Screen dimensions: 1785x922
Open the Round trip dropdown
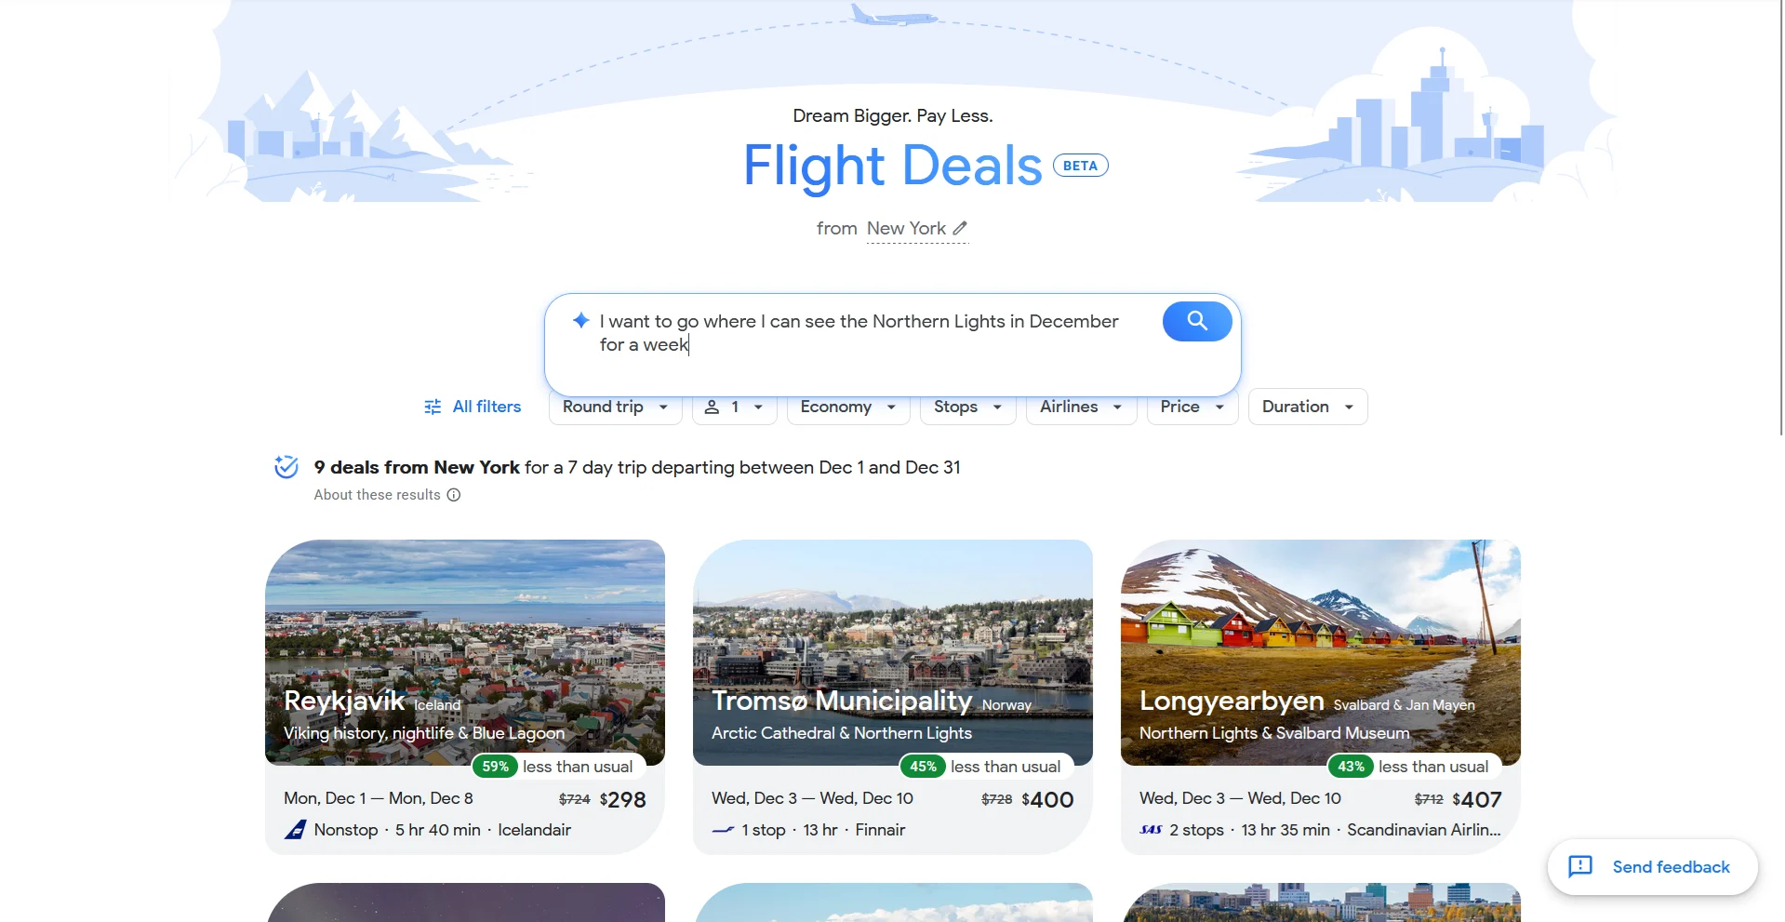(x=616, y=407)
